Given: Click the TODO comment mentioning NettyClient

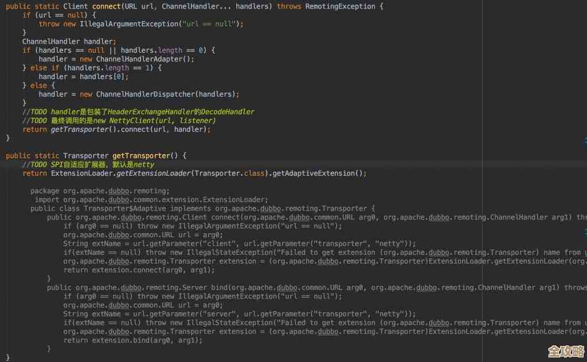Looking at the screenshot, I should [x=119, y=121].
